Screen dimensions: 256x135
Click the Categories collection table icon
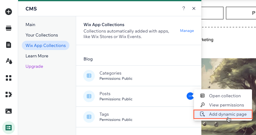(89, 76)
